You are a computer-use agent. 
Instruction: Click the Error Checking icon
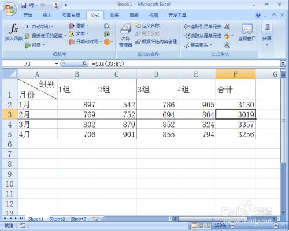point(227,36)
